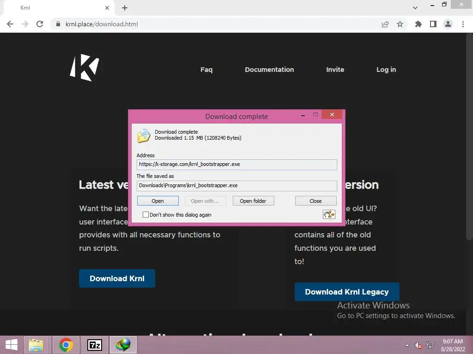Open the Faq page link
The width and height of the screenshot is (473, 354).
[206, 70]
